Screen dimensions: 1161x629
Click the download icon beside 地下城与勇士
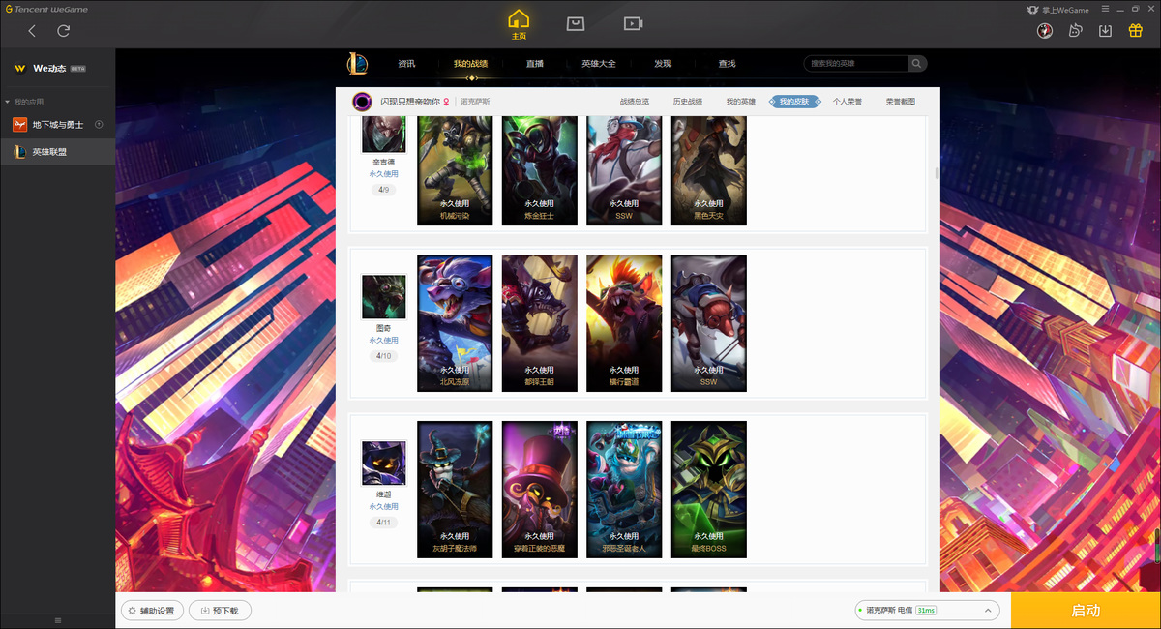click(99, 125)
